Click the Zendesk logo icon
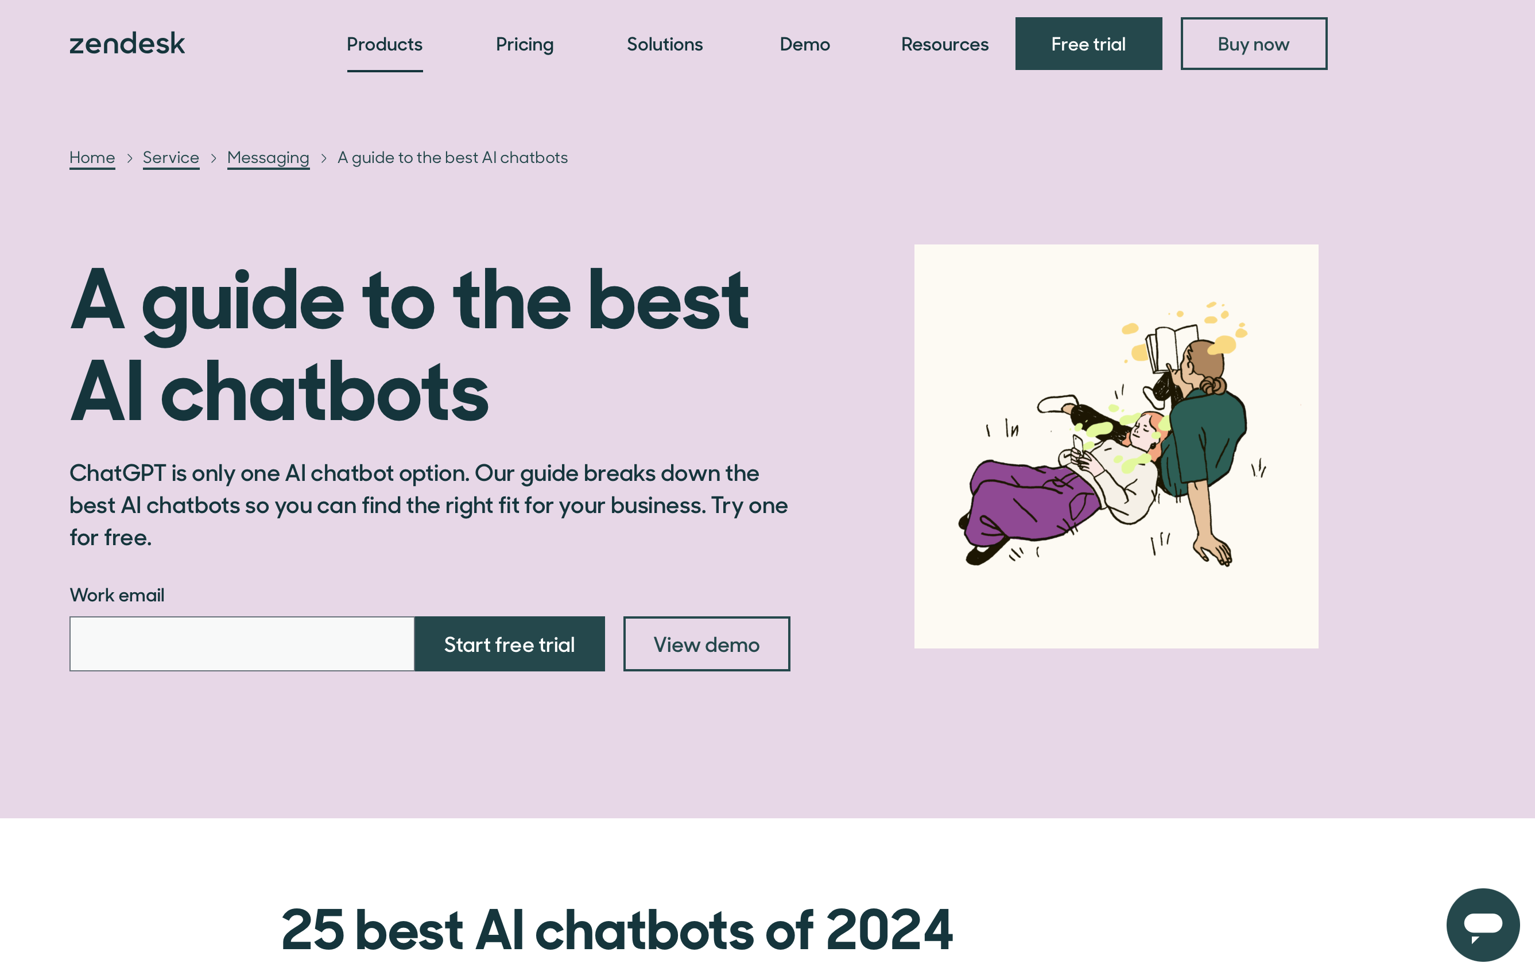Viewport: 1535px width, 979px height. (126, 42)
